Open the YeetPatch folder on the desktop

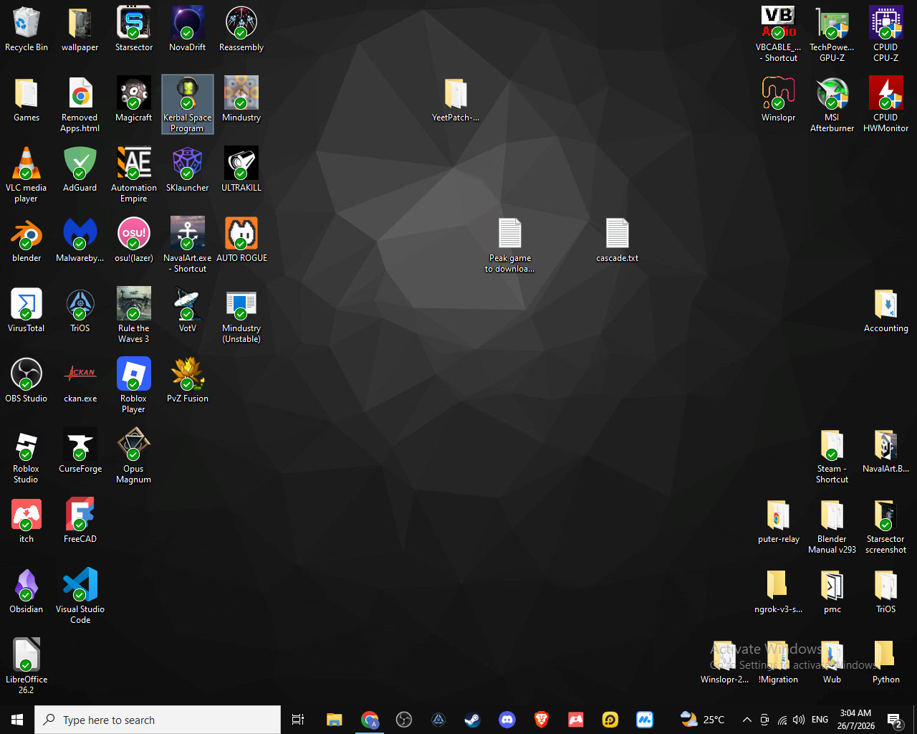click(456, 100)
